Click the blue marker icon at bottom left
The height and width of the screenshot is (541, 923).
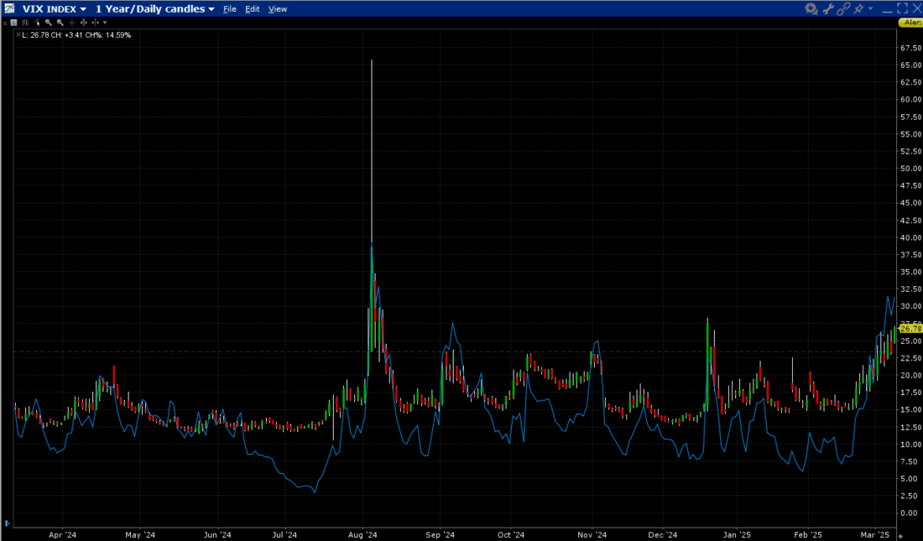[x=7, y=523]
